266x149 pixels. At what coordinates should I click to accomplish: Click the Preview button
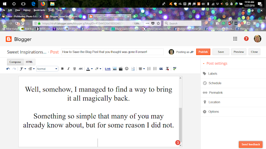[239, 52]
